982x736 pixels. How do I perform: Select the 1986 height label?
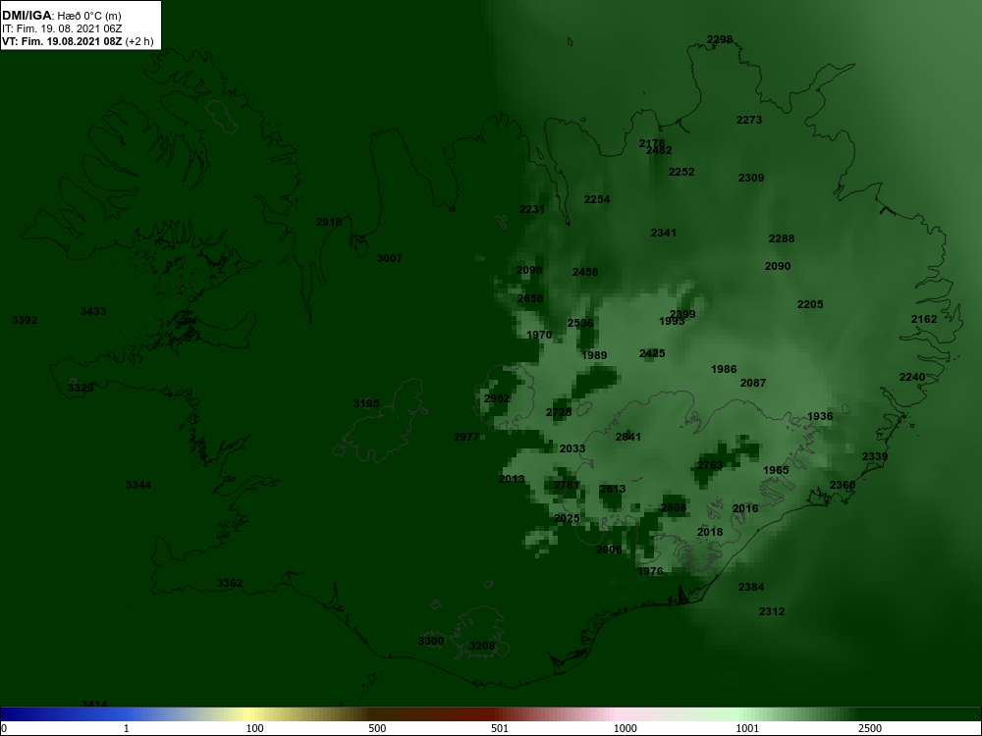click(724, 369)
